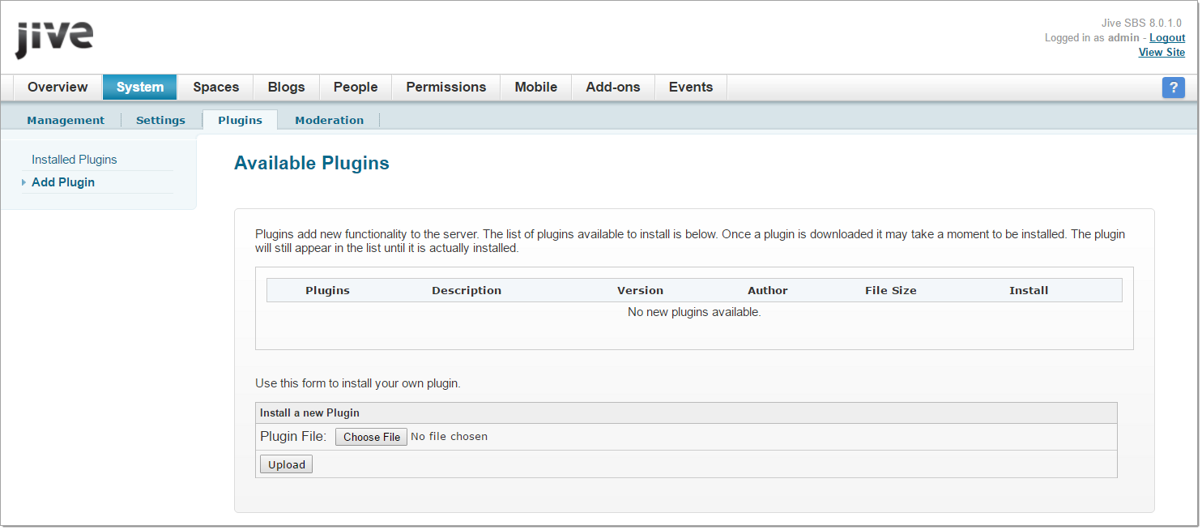Open the Moderation sub-tab

pos(329,119)
